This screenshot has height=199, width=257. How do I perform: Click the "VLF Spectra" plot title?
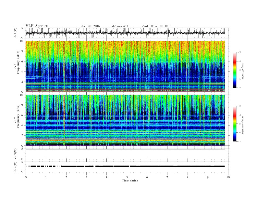click(37, 26)
